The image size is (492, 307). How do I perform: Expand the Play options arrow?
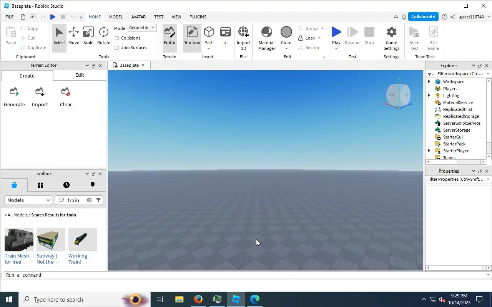336,49
